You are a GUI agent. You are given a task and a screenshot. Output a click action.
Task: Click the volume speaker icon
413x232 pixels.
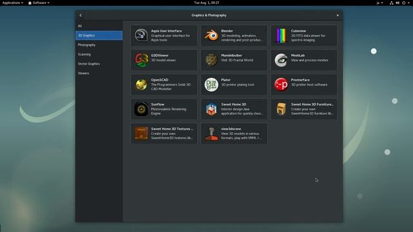coord(398,3)
